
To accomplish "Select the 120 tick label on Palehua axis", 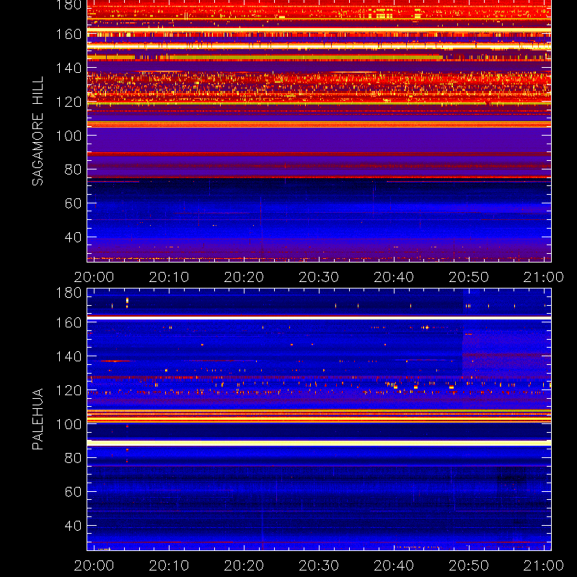I will 69,390.
